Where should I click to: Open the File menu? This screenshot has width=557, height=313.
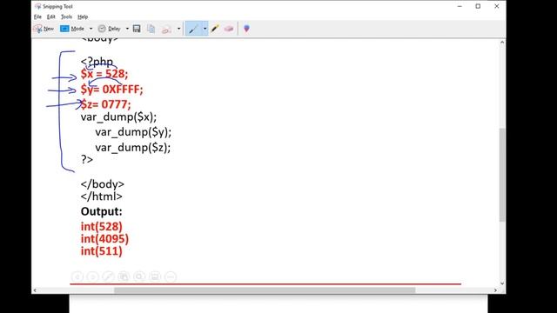[x=37, y=17]
